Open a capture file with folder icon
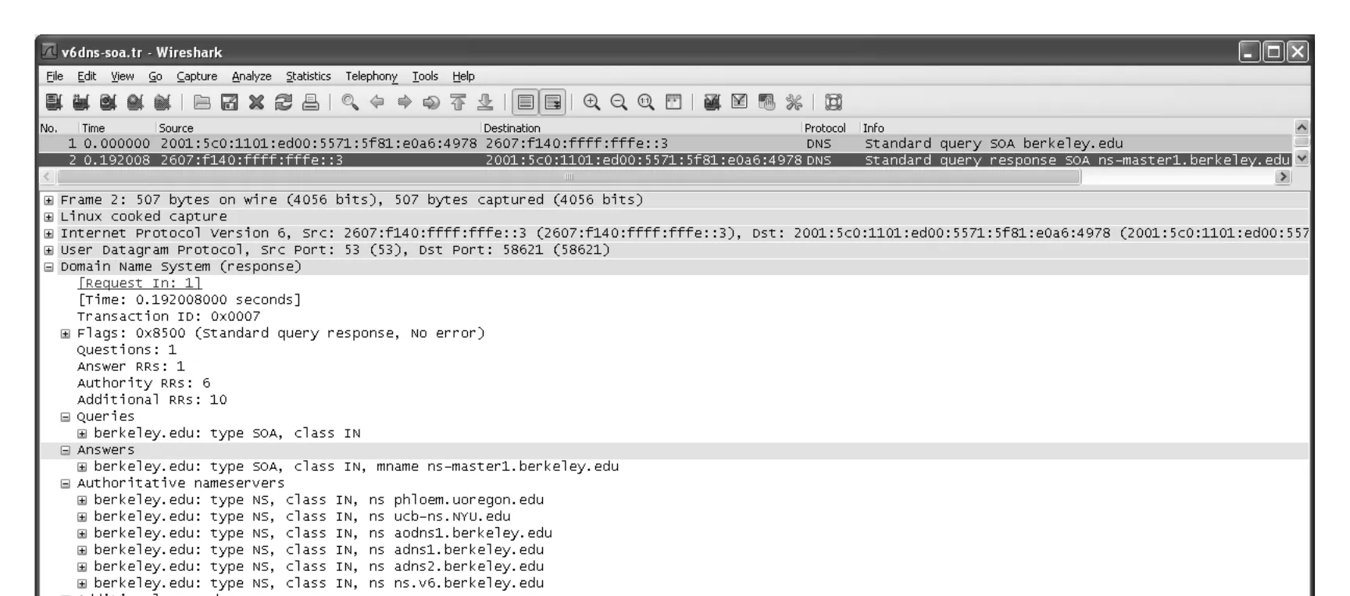Viewport: 1350px width, 596px height. tap(202, 102)
